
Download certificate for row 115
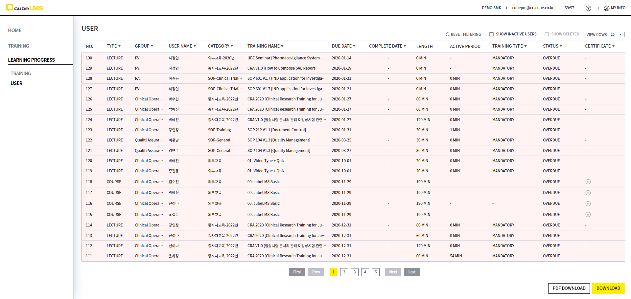point(588,215)
